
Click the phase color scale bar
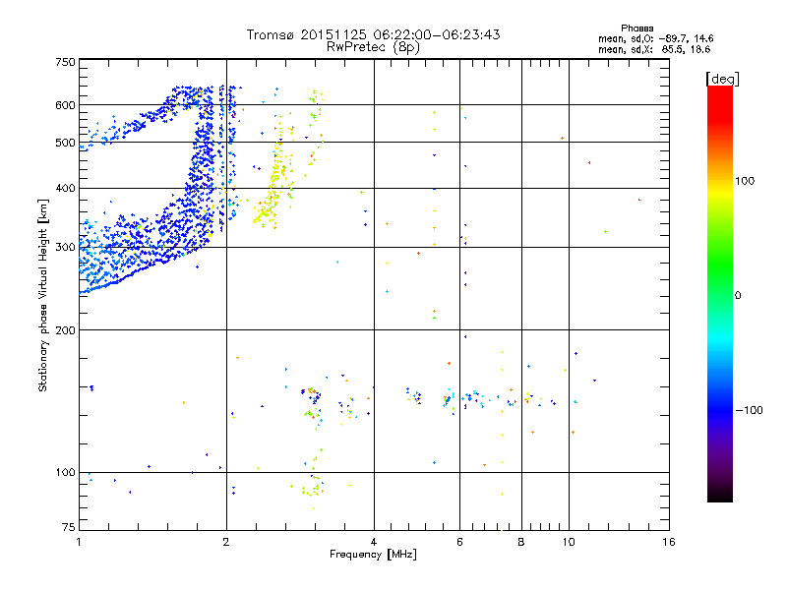720,294
